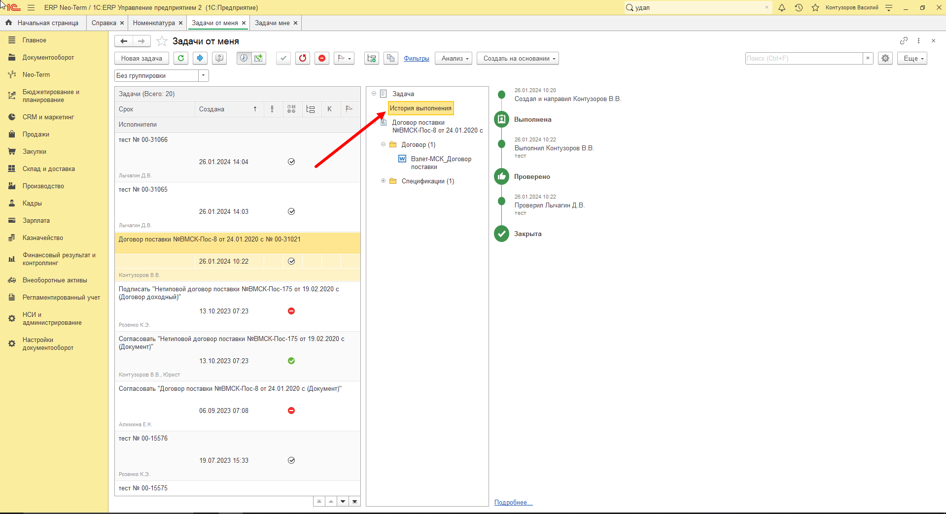Image resolution: width=946 pixels, height=514 pixels.
Task: Expand the Спецификации (1) folder
Action: click(383, 181)
